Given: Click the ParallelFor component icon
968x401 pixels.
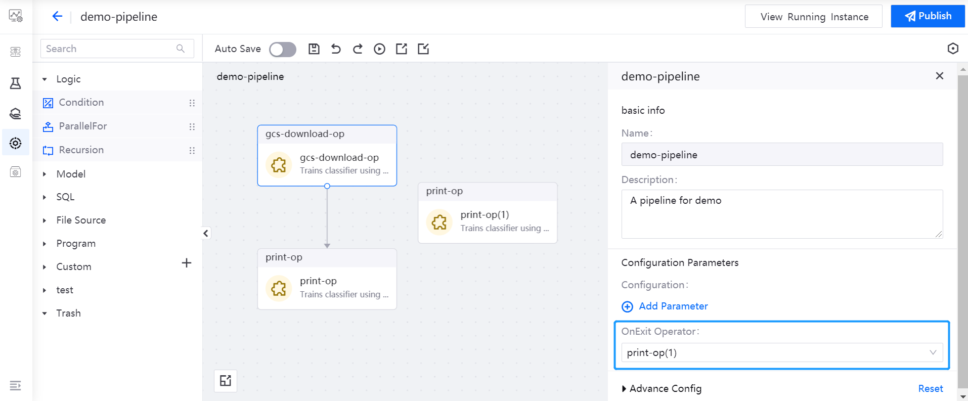Looking at the screenshot, I should (48, 126).
